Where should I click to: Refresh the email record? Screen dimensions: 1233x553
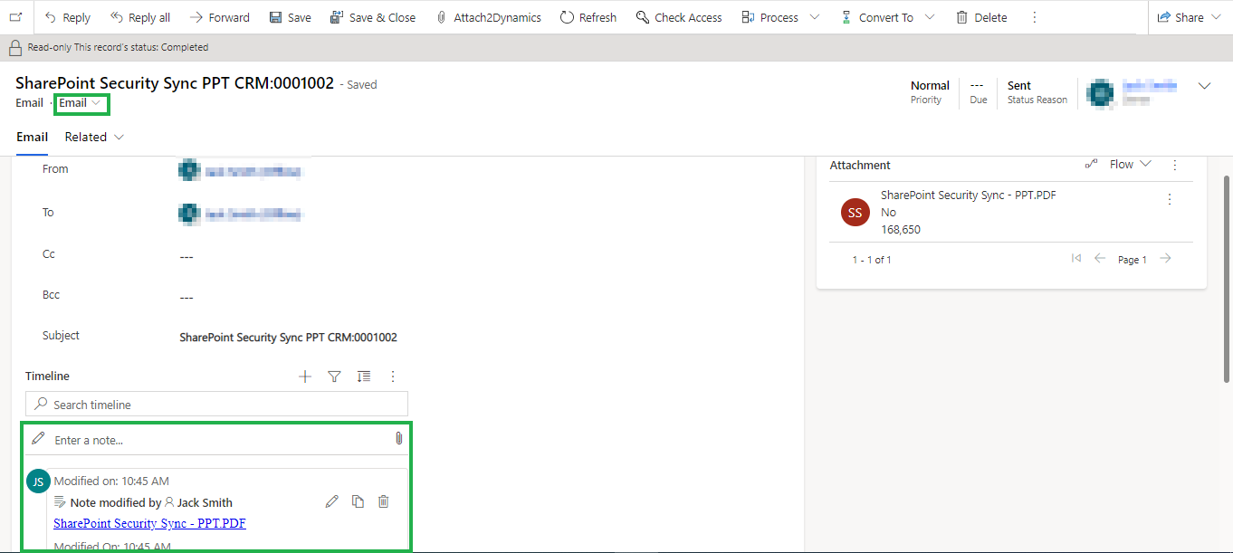click(x=588, y=16)
